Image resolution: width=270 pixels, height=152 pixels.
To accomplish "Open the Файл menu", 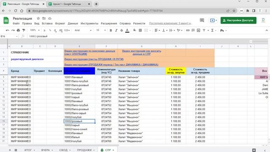I will point(16,24).
